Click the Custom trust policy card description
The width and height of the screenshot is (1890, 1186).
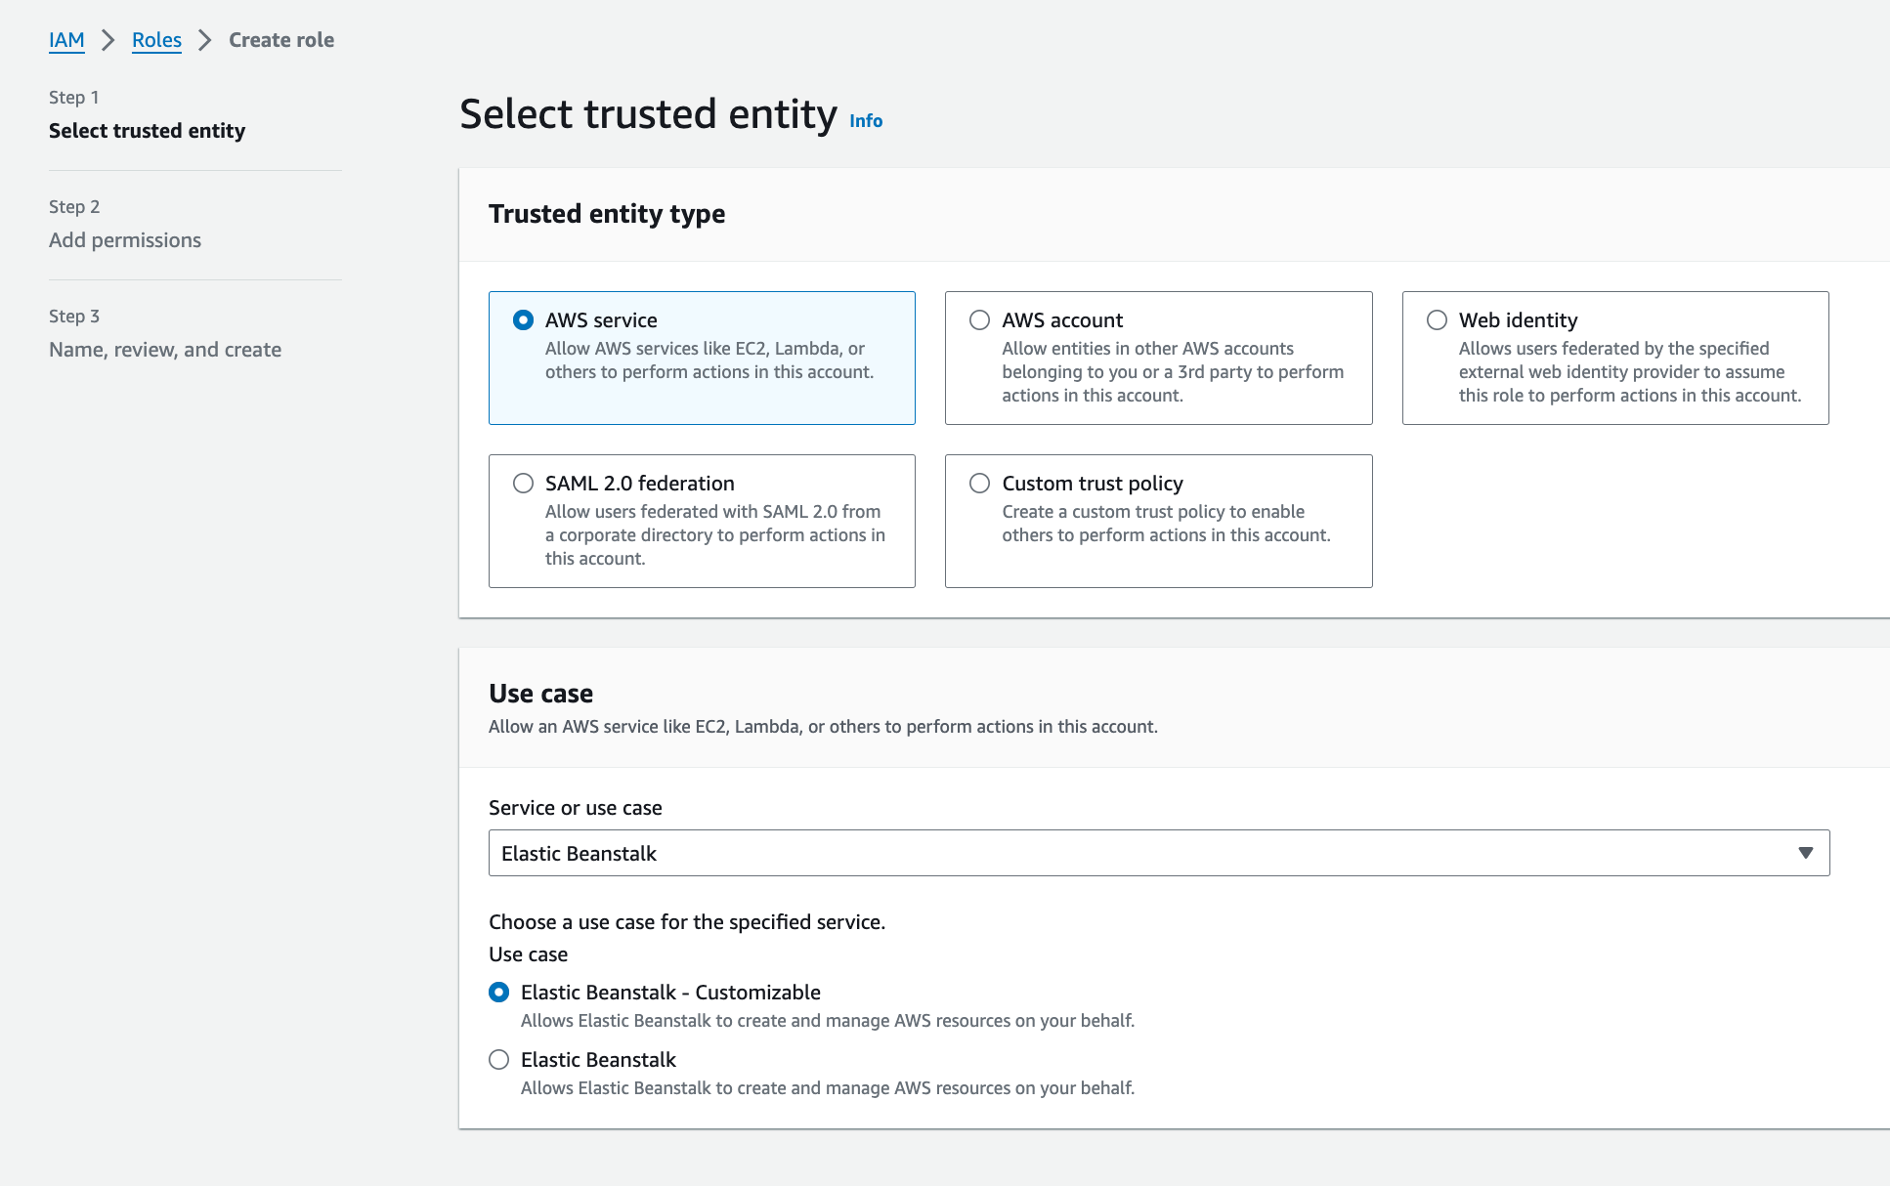(x=1166, y=524)
